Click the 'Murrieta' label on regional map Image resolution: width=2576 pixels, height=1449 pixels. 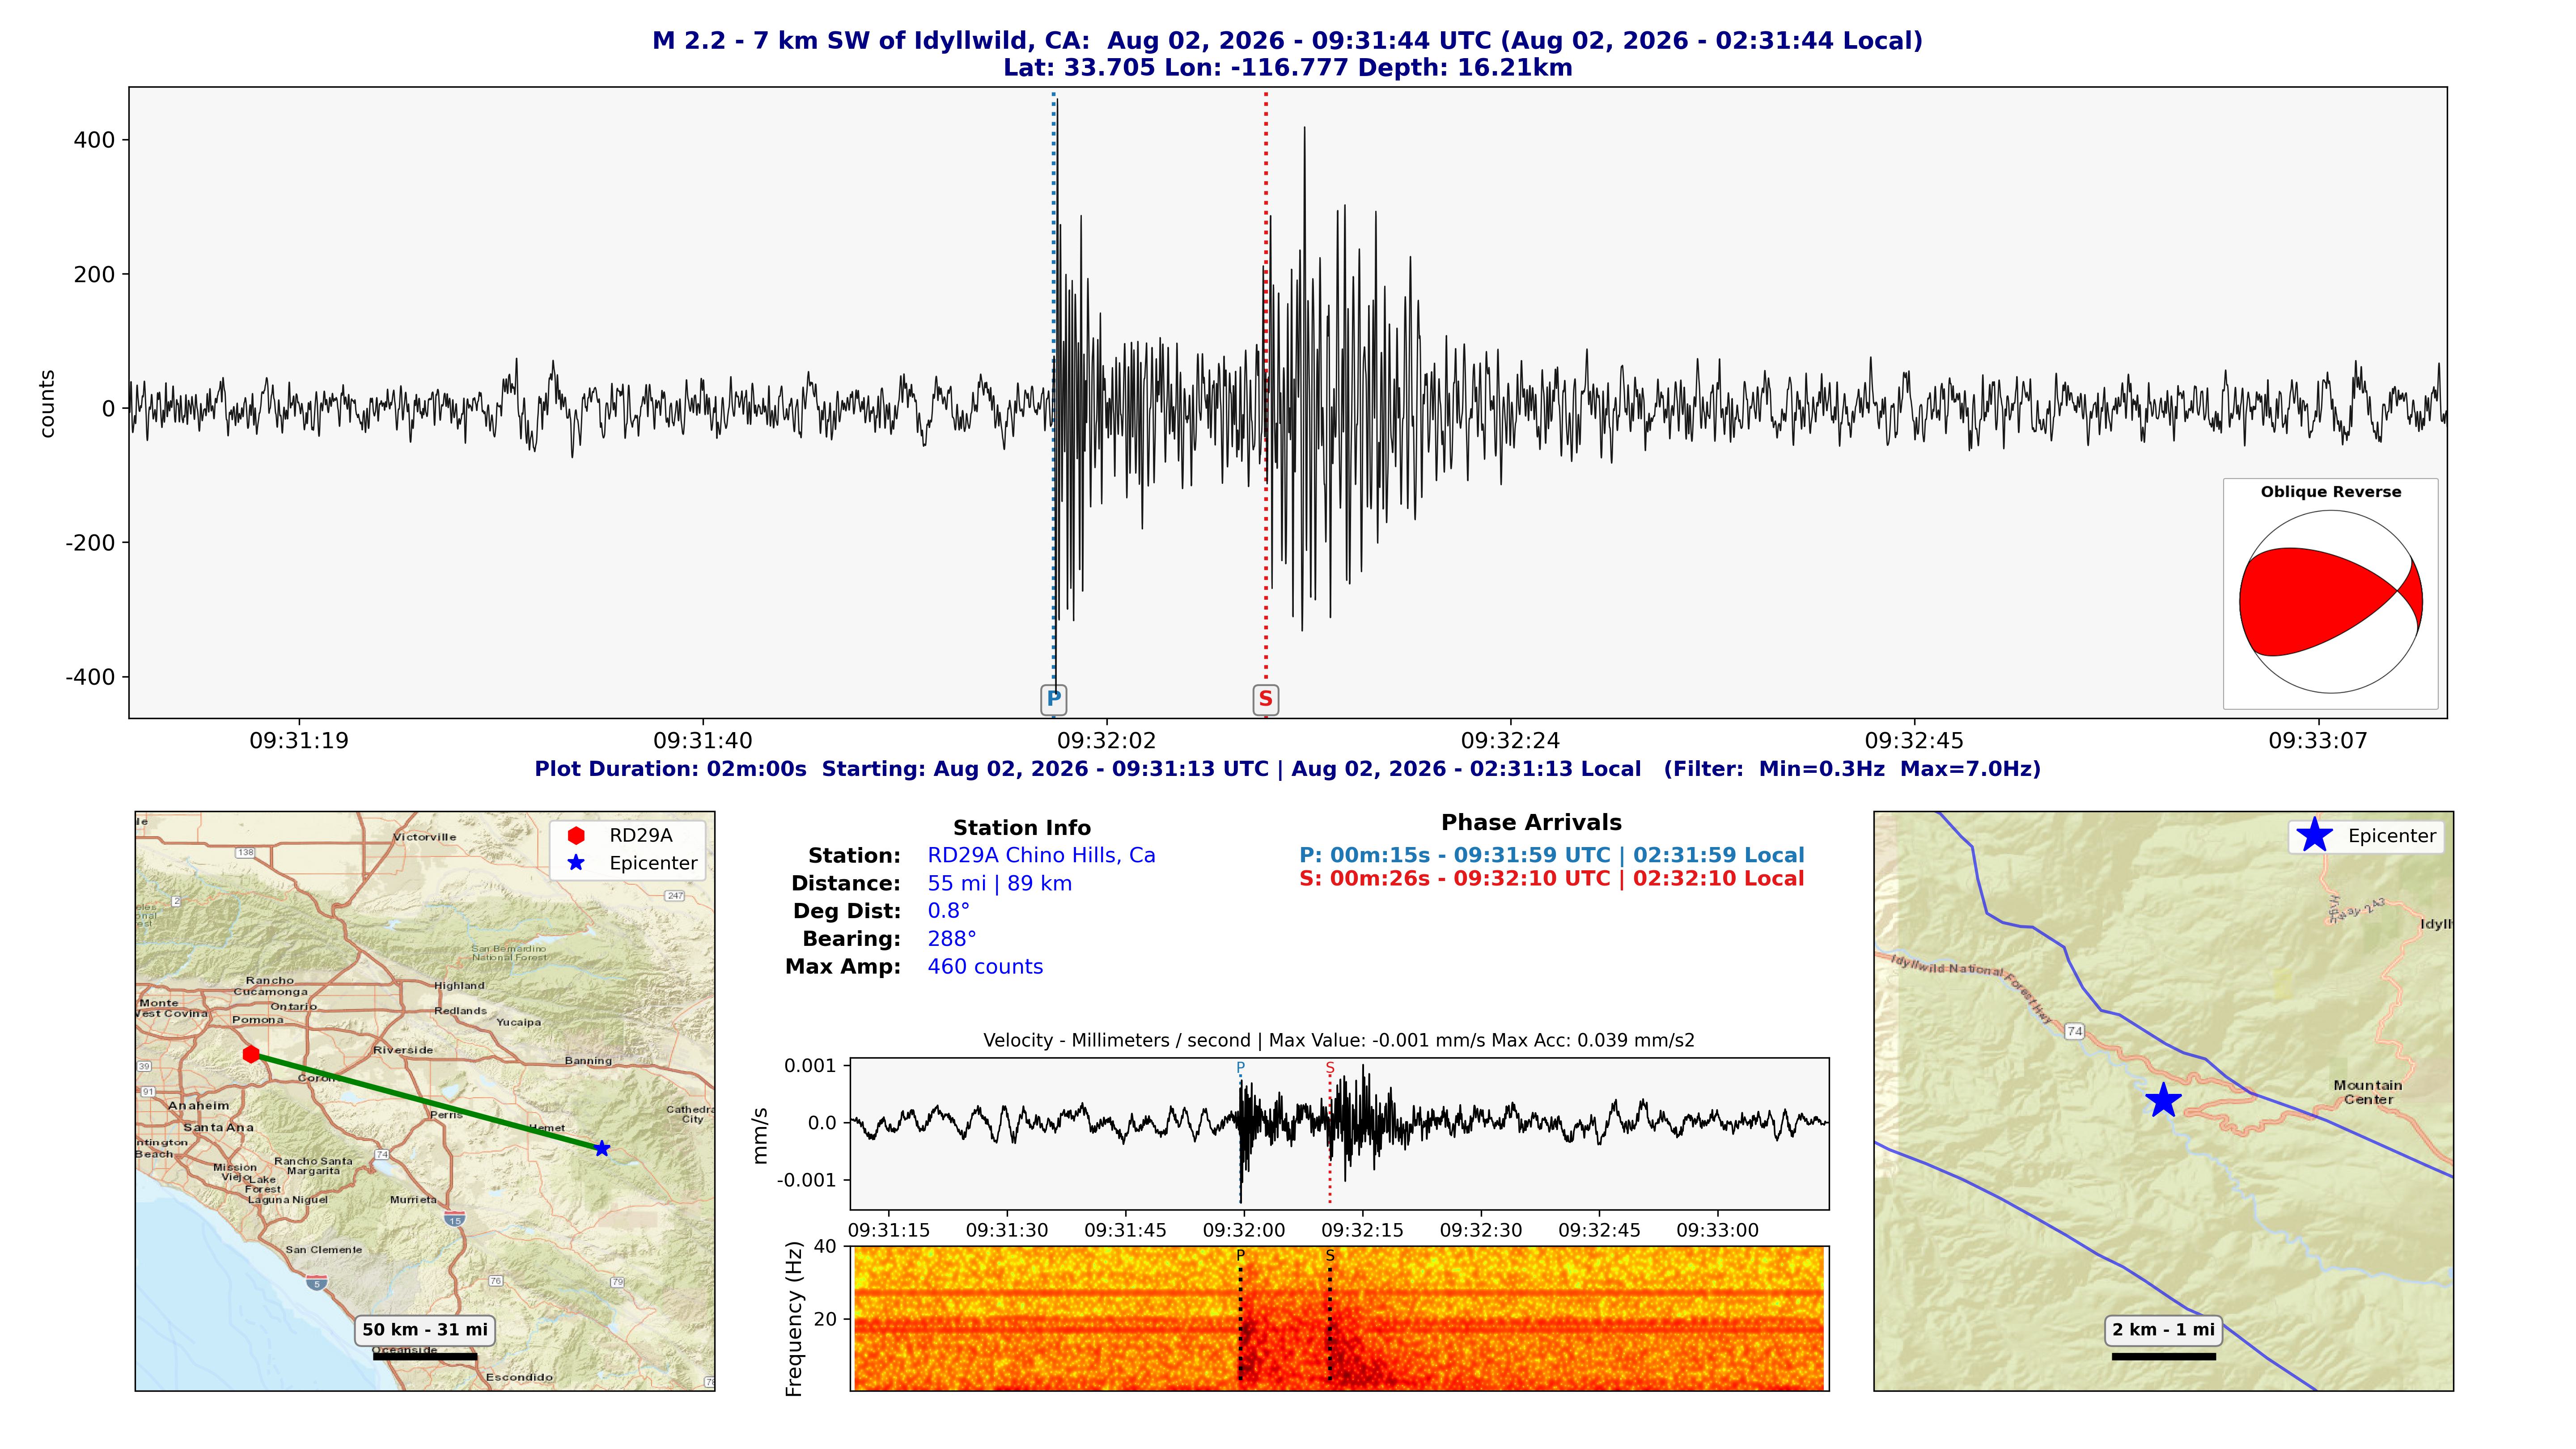point(413,1200)
